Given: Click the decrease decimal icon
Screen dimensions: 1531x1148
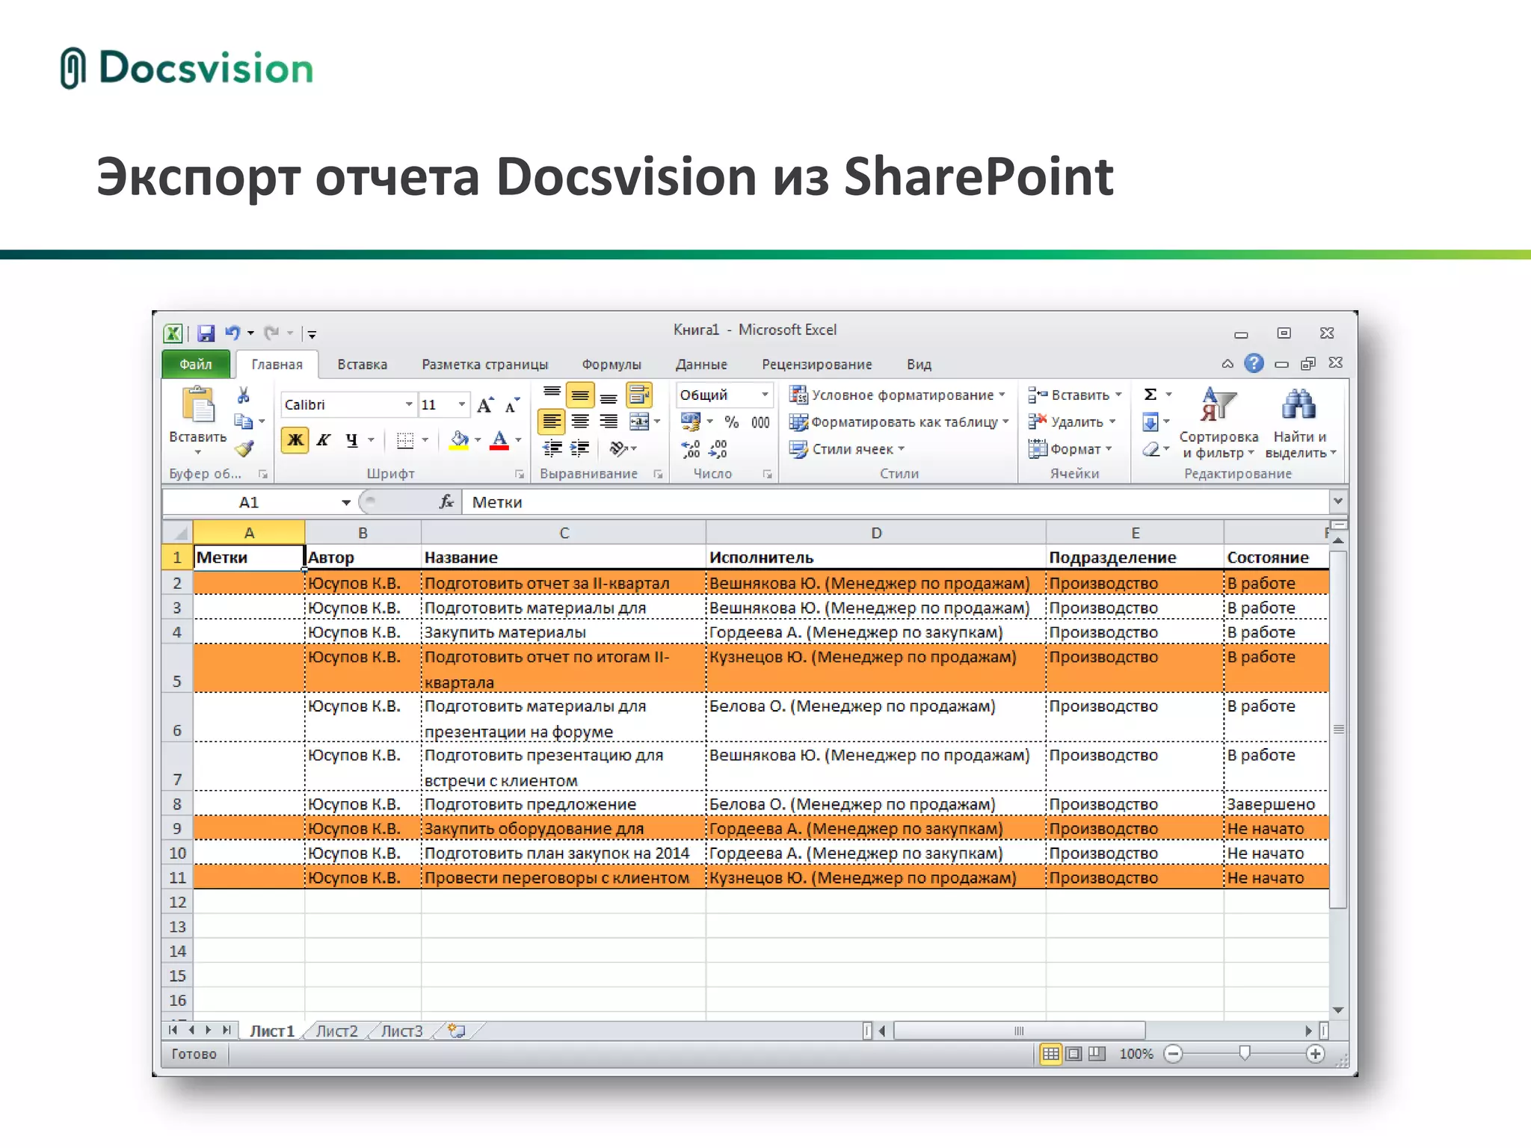Looking at the screenshot, I should click(x=718, y=448).
